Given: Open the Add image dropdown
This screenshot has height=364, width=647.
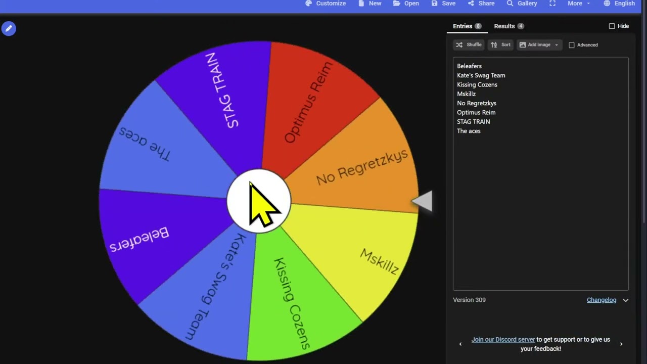Looking at the screenshot, I should (x=539, y=45).
